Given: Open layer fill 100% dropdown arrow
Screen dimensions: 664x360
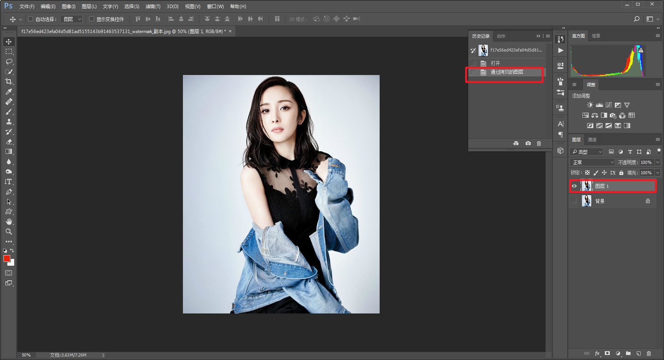Looking at the screenshot, I should pyautogui.click(x=657, y=173).
